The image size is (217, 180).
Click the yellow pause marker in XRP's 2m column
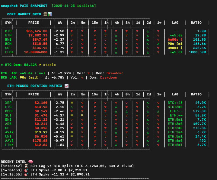coord(72,103)
